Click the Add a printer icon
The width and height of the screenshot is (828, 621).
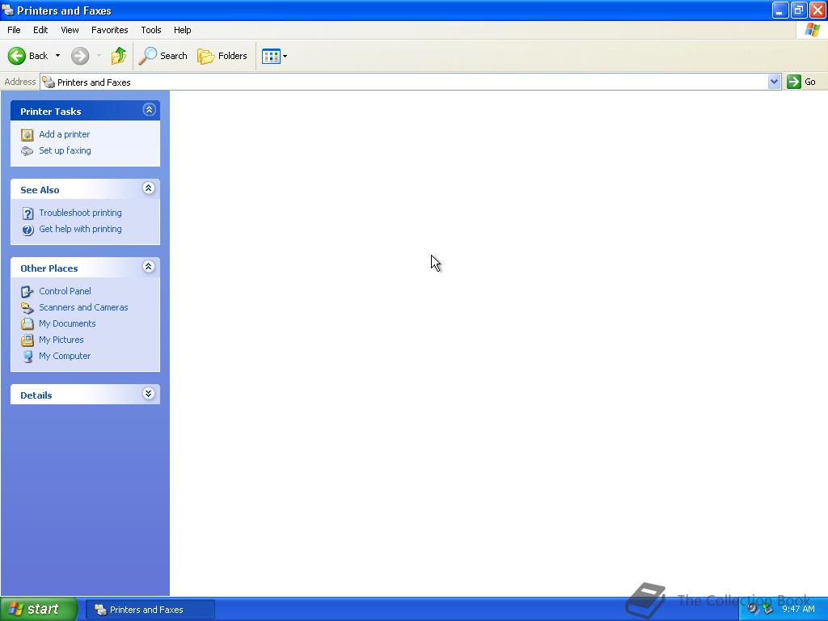click(27, 135)
